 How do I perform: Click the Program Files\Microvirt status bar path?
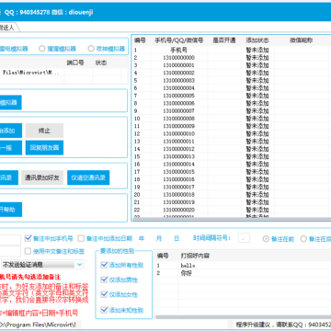coord(38,325)
